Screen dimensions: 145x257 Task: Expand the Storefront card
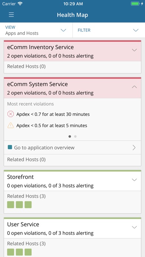[134, 180]
